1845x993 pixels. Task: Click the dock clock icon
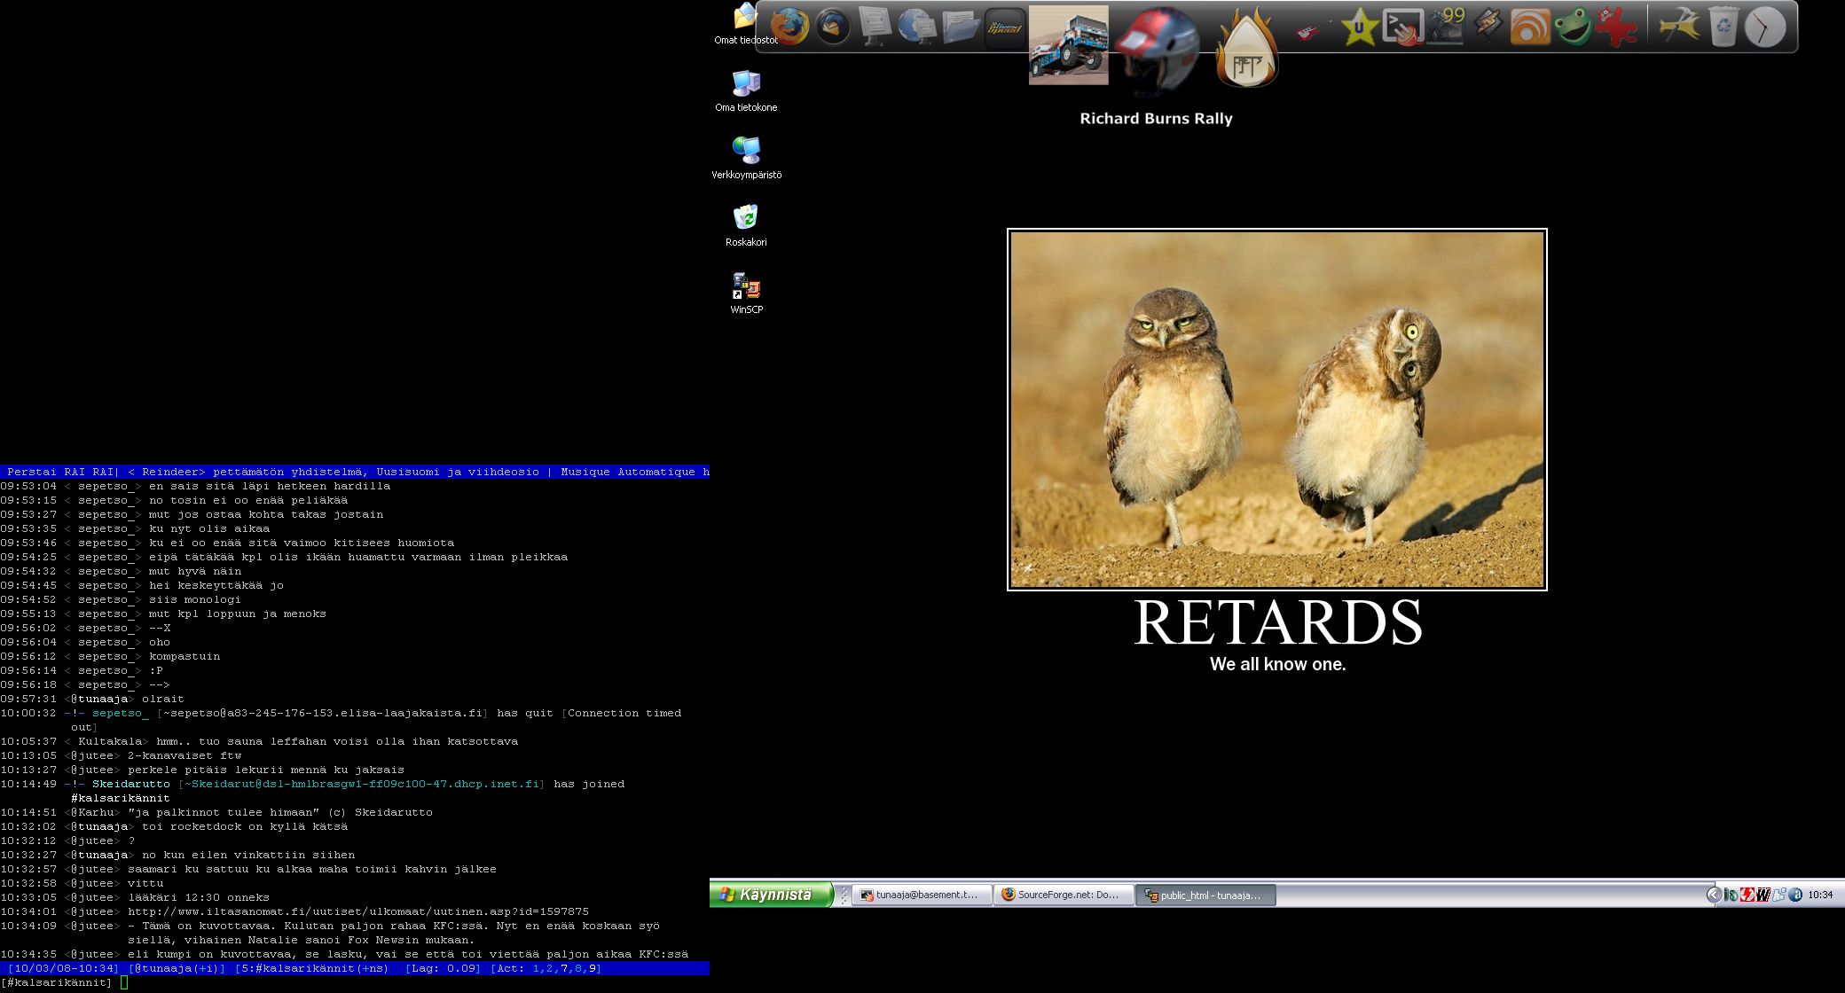(1764, 27)
